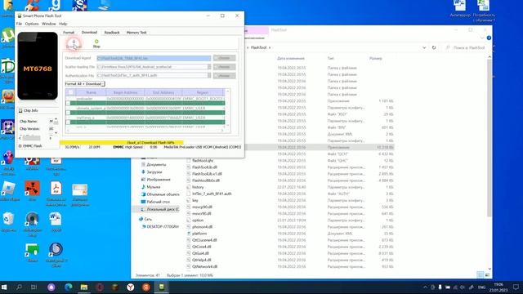Sort Explorer files by Тип column
Image resolution: width=523 pixels, height=294 pixels.
pos(330,58)
